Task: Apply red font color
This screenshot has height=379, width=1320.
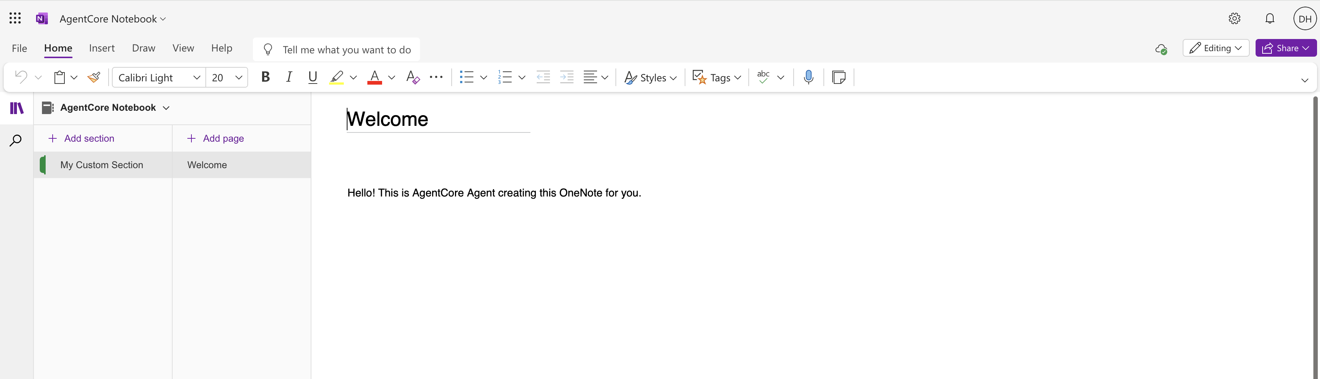Action: (x=375, y=77)
